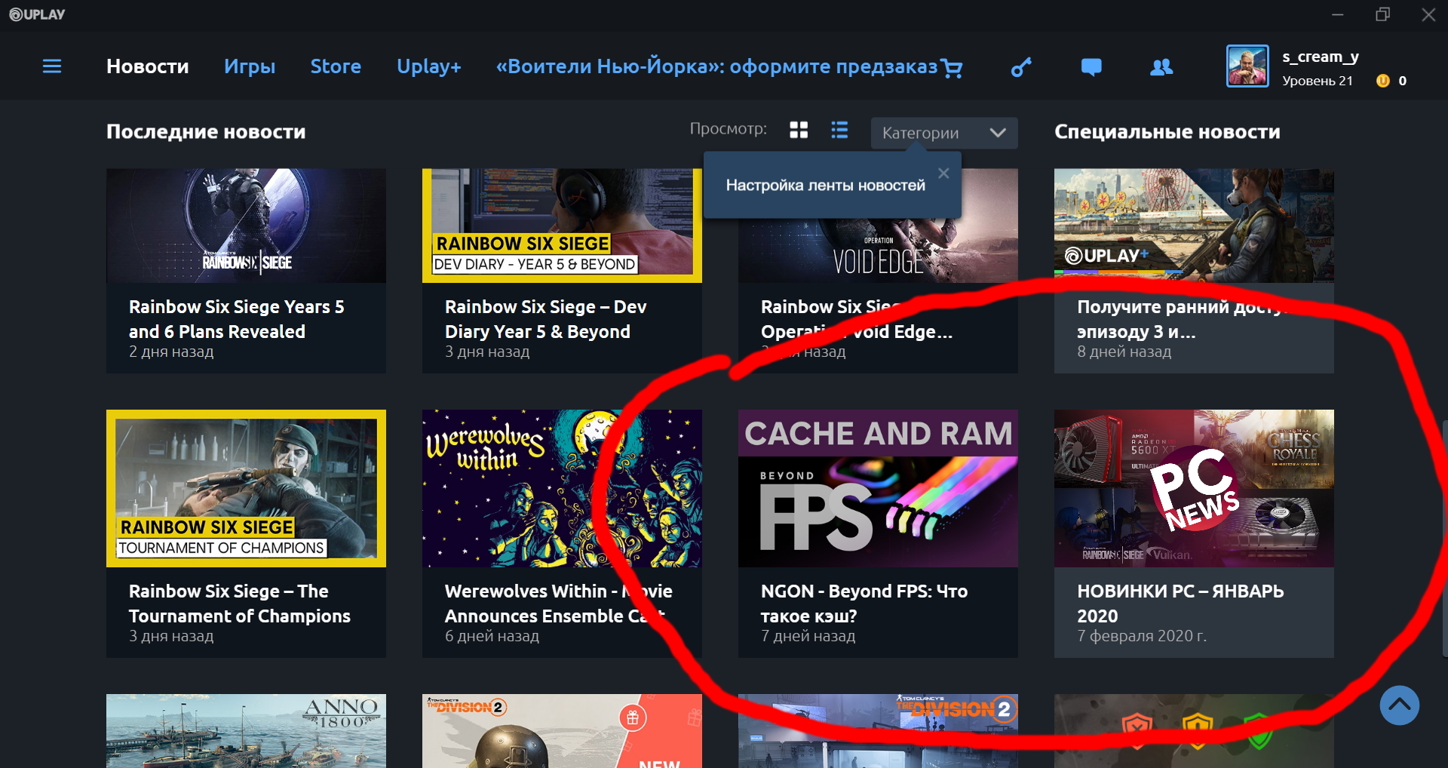The width and height of the screenshot is (1448, 768).
Task: Close the news feed settings tooltip
Action: [943, 174]
